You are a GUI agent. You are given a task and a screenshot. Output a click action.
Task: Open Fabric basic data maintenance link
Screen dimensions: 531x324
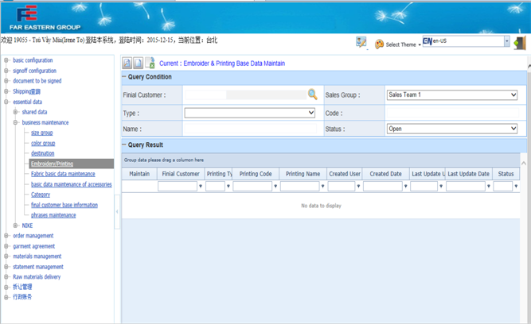tap(63, 174)
